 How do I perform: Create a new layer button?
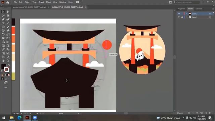[206, 113]
